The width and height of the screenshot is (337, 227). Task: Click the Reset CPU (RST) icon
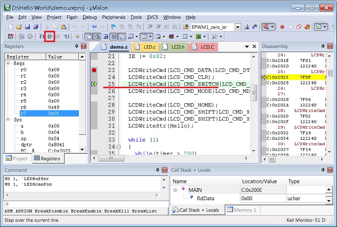click(x=10, y=37)
